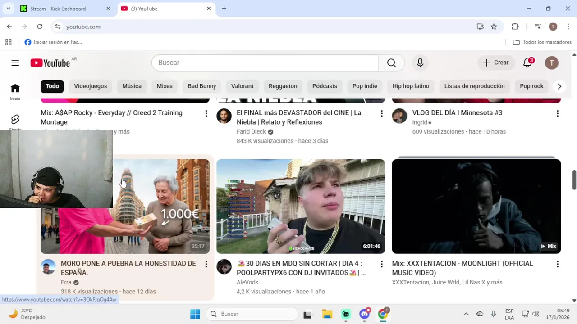The width and height of the screenshot is (577, 324).
Task: Select the Todo filter chip
Action: (x=52, y=86)
